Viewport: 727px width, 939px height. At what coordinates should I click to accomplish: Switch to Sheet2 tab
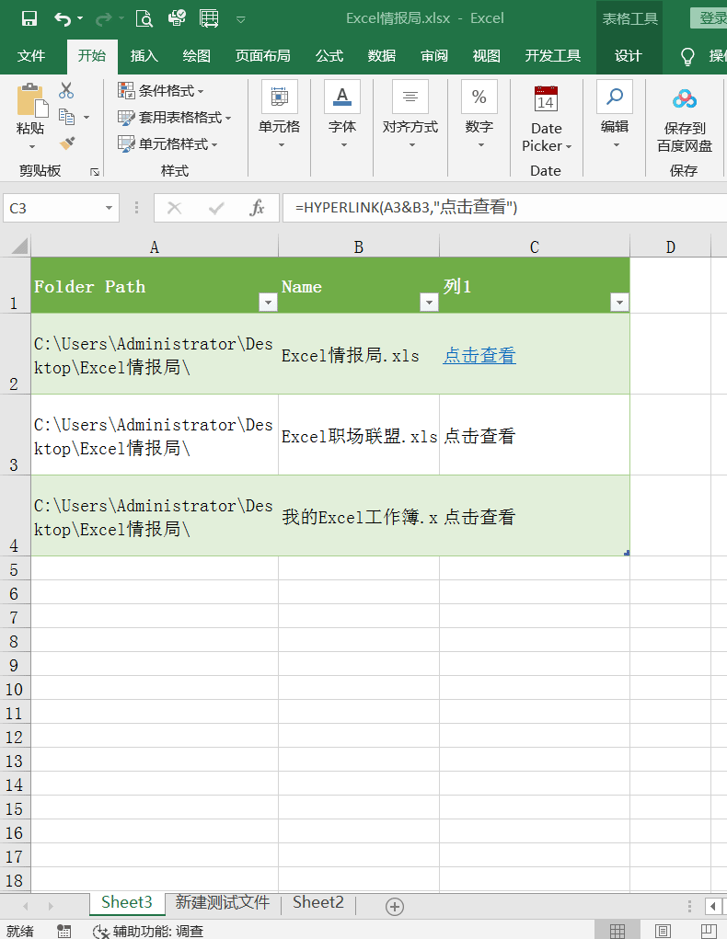(x=318, y=902)
